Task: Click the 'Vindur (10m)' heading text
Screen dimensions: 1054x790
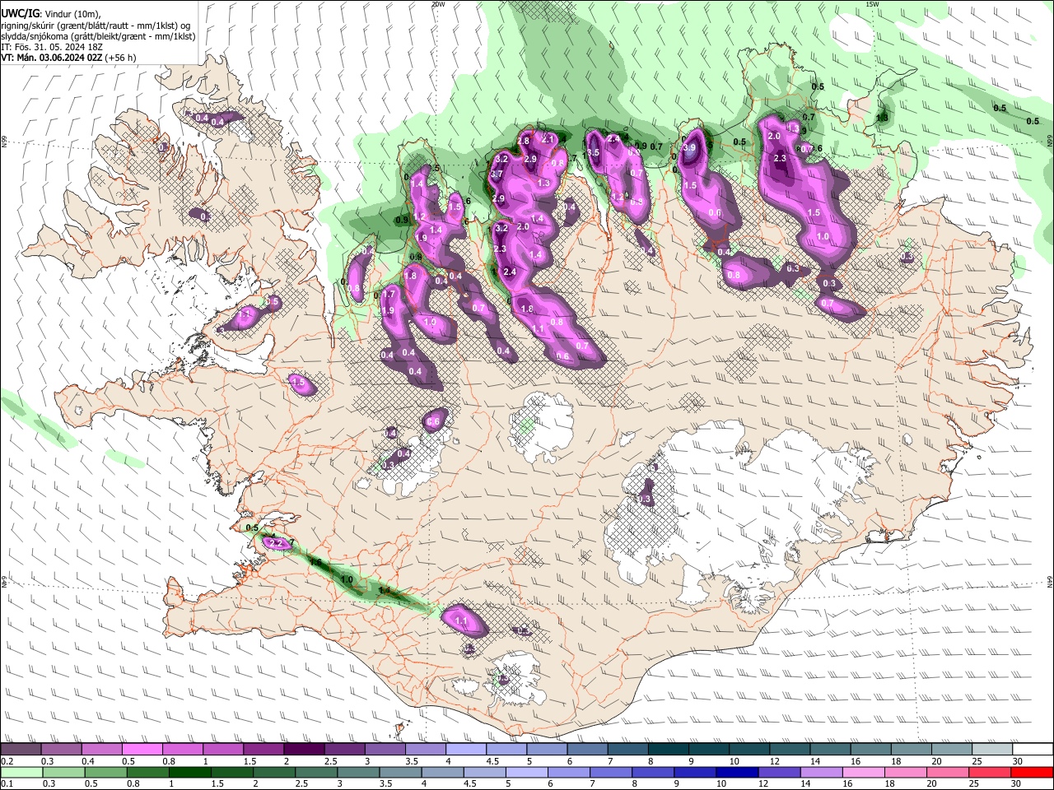Action: point(71,14)
